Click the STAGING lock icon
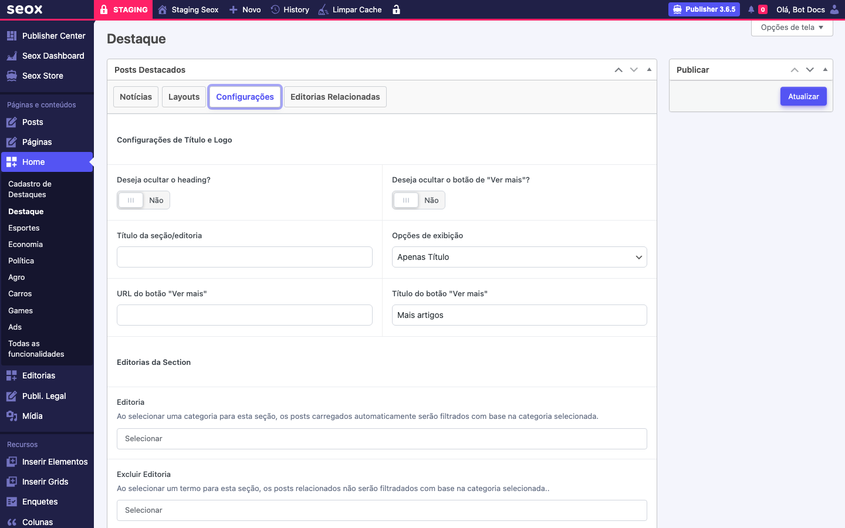The height and width of the screenshot is (528, 845). pyautogui.click(x=104, y=9)
